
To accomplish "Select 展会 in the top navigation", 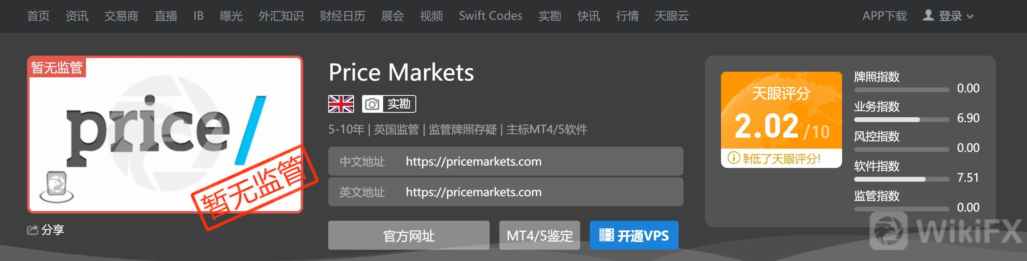I will [x=393, y=16].
